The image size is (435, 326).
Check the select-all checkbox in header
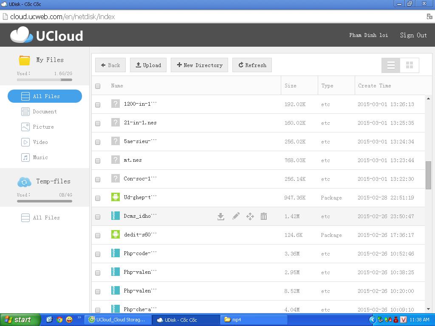pyautogui.click(x=98, y=86)
